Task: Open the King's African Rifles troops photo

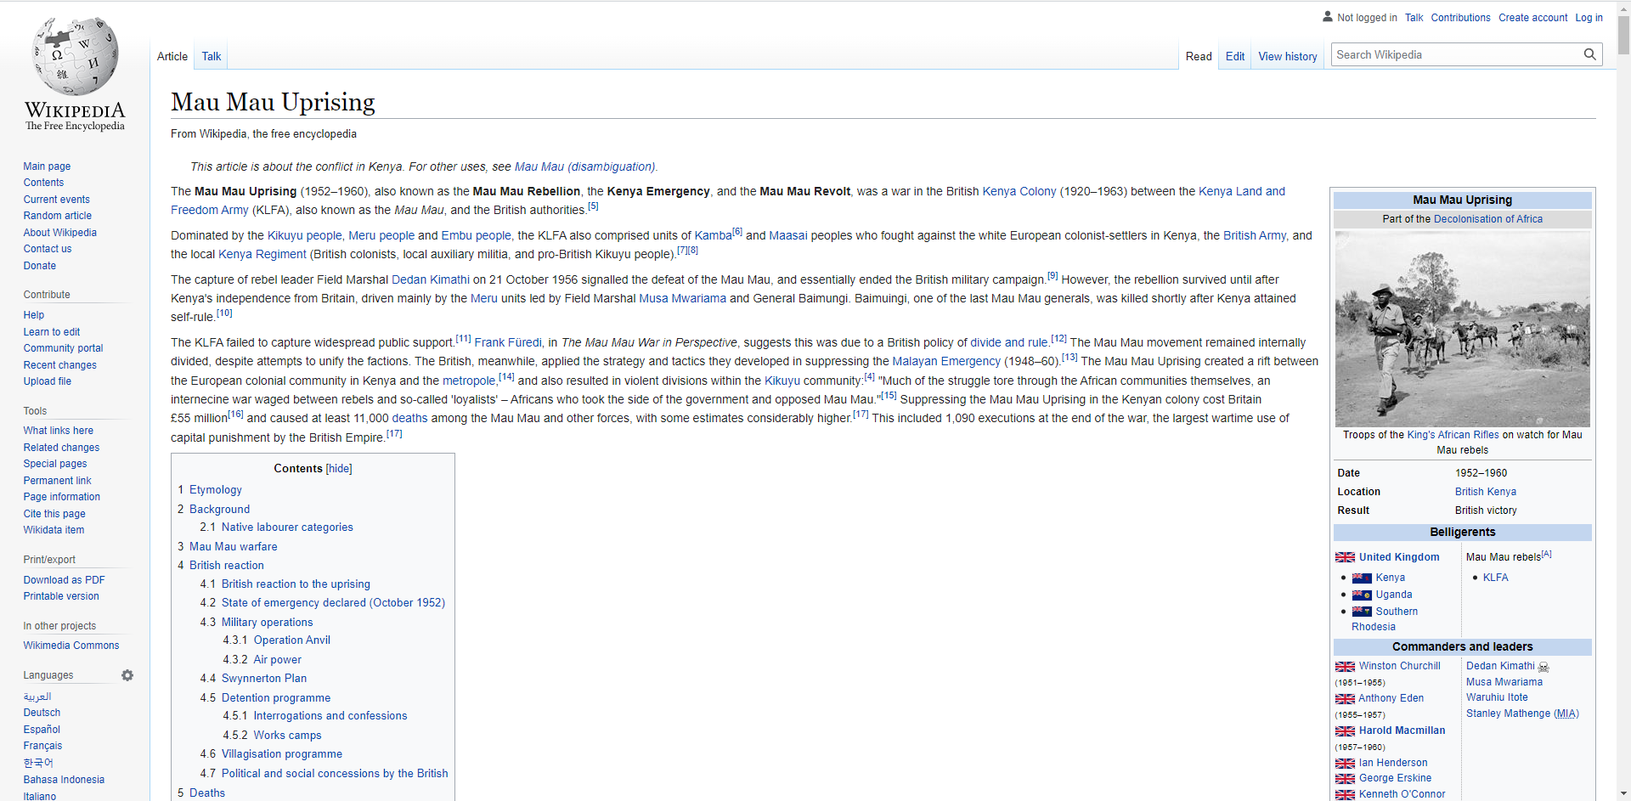Action: click(1462, 329)
